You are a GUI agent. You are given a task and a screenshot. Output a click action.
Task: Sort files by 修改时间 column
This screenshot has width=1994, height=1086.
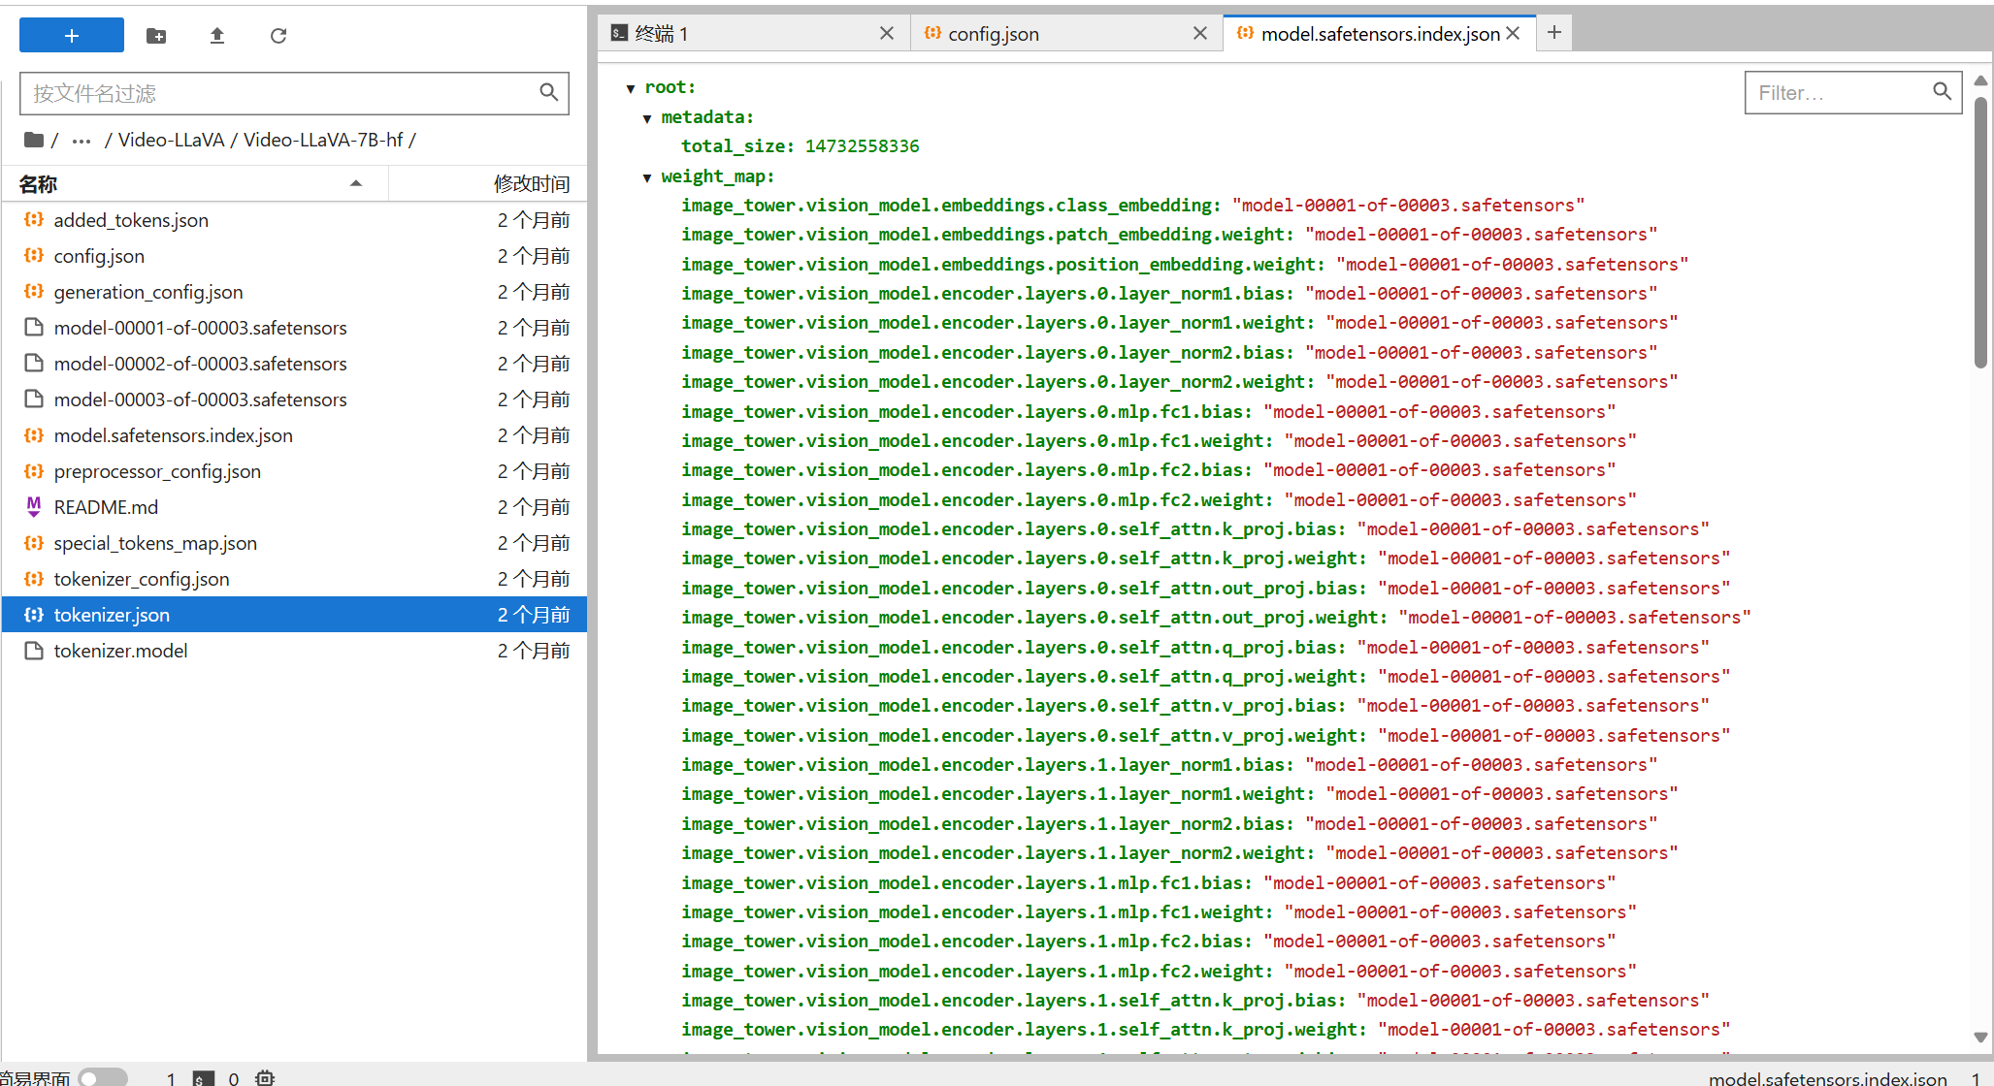point(488,183)
